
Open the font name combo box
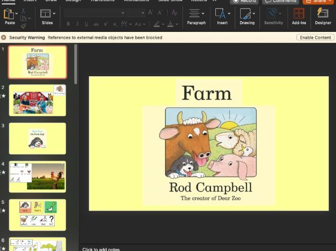pyautogui.click(x=94, y=13)
